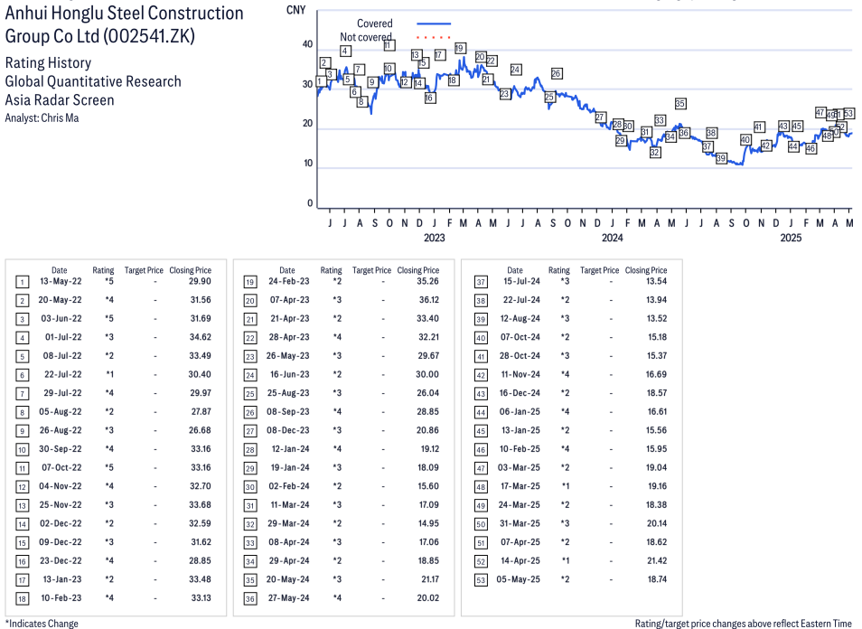The height and width of the screenshot is (629, 862).
Task: Click chart marker 41
Action: tap(759, 127)
